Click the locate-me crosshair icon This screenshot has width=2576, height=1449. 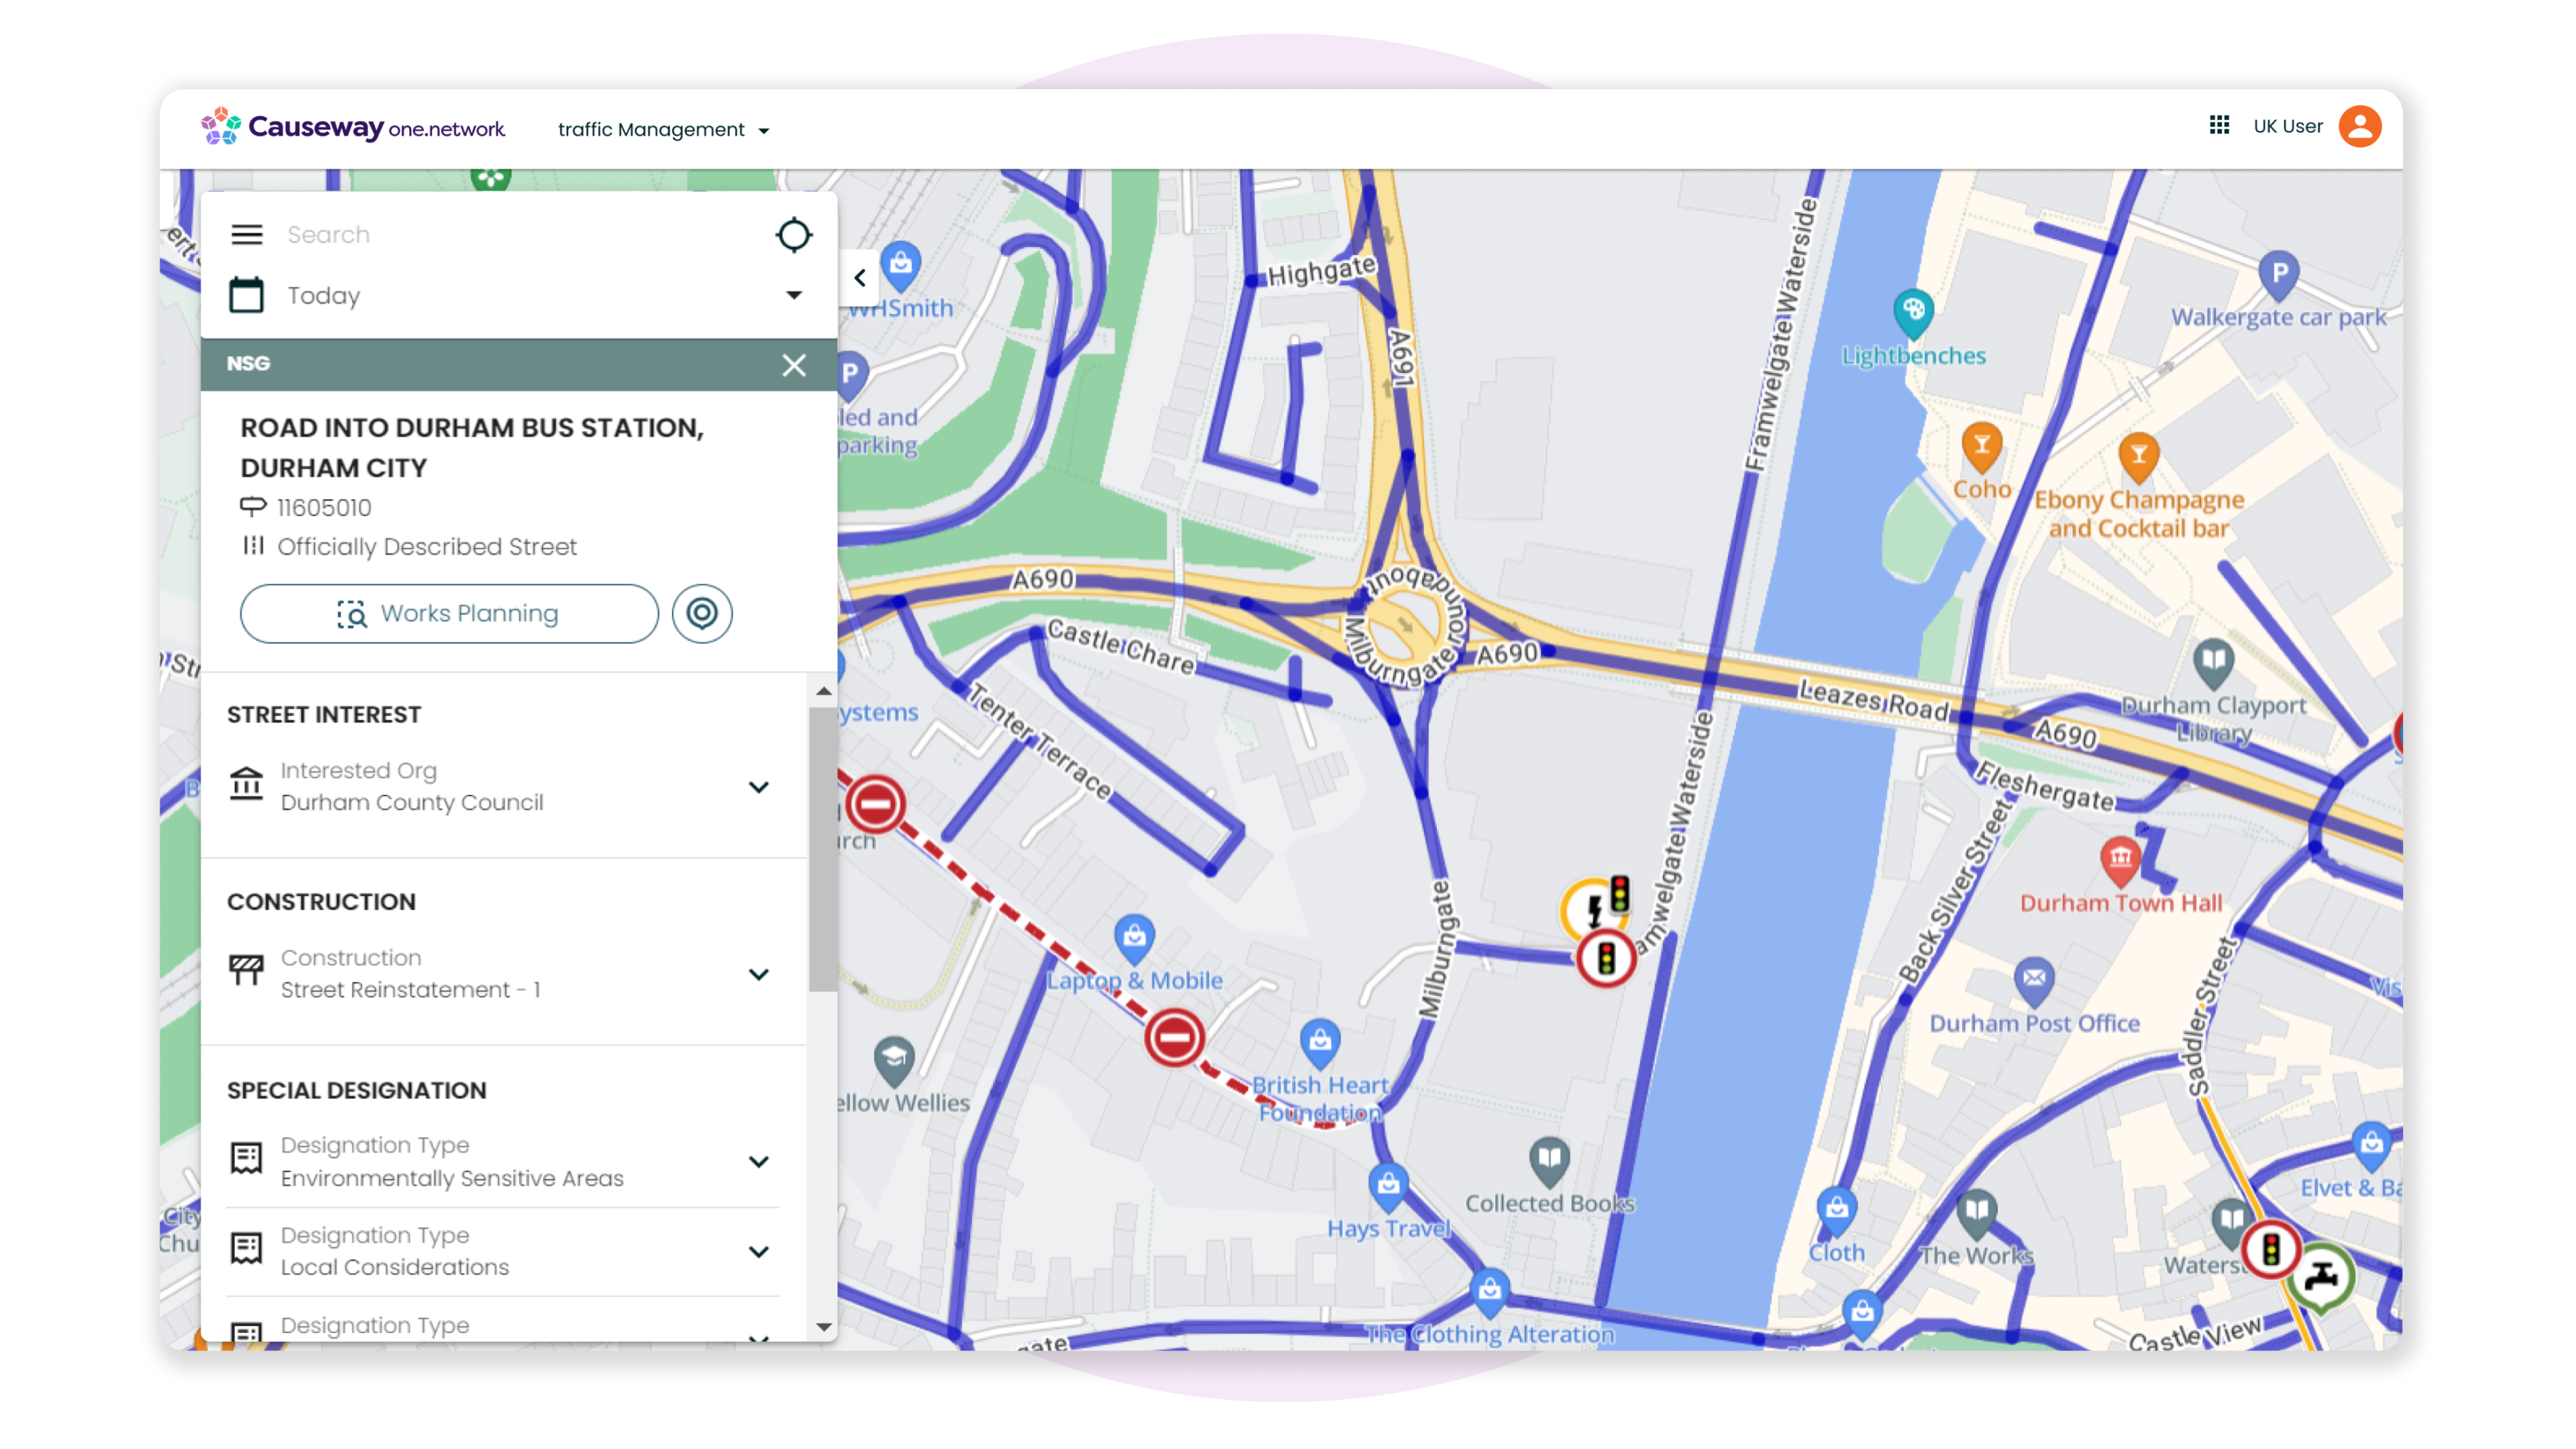point(794,235)
